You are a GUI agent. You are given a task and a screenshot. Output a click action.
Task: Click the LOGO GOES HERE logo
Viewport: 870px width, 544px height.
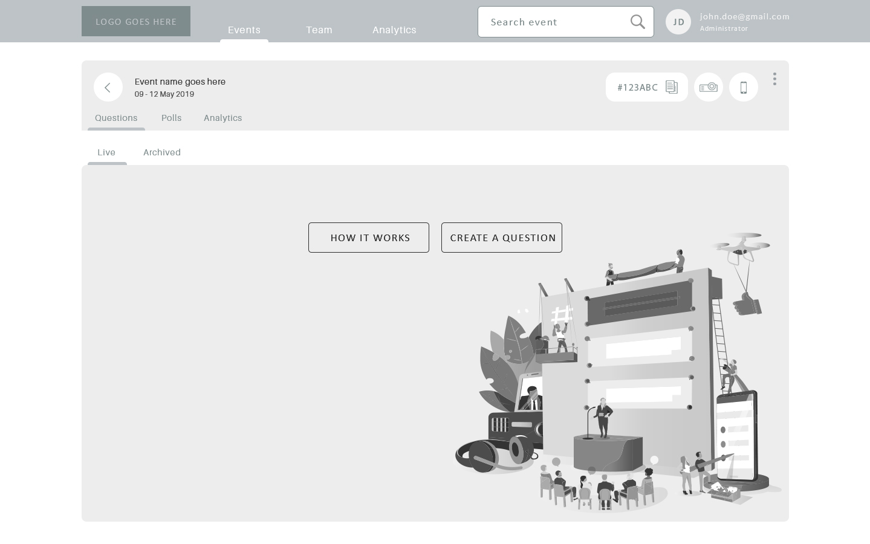click(136, 21)
